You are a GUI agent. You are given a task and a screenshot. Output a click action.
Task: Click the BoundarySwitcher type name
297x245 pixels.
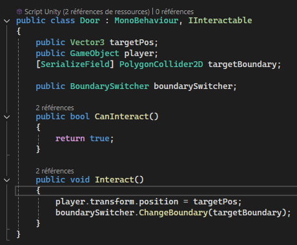coord(110,86)
